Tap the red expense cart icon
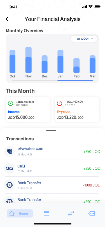 [x=59, y=103]
